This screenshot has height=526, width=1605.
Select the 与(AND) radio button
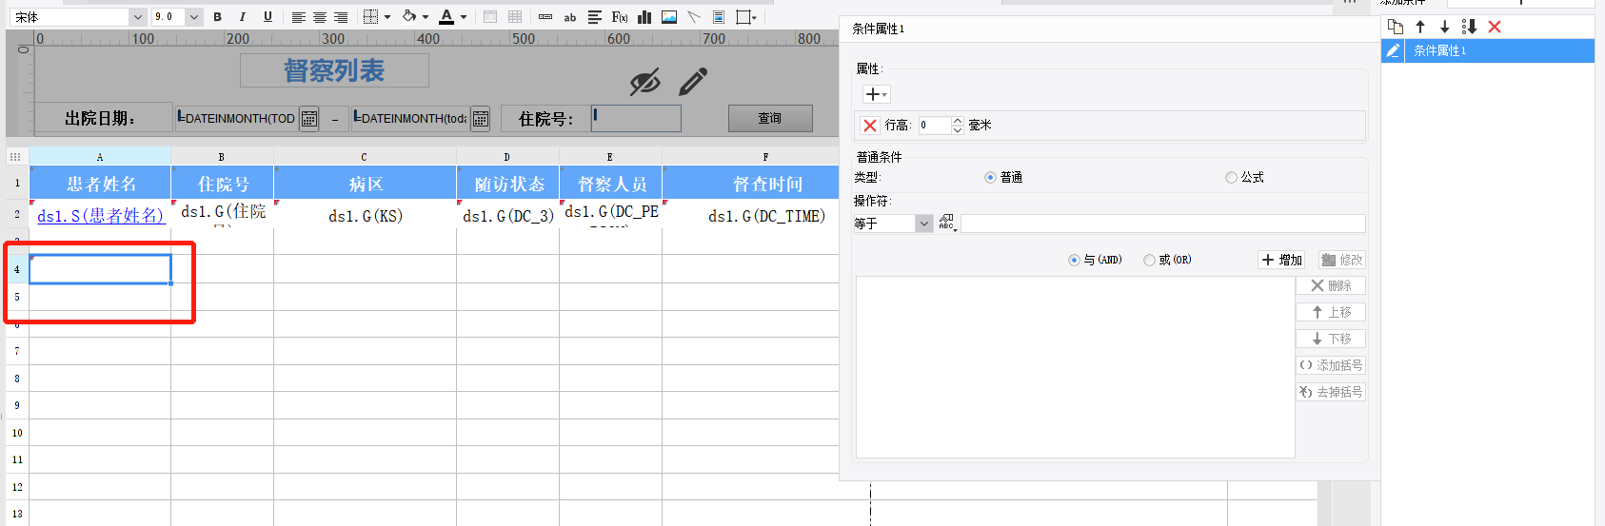tap(1074, 260)
